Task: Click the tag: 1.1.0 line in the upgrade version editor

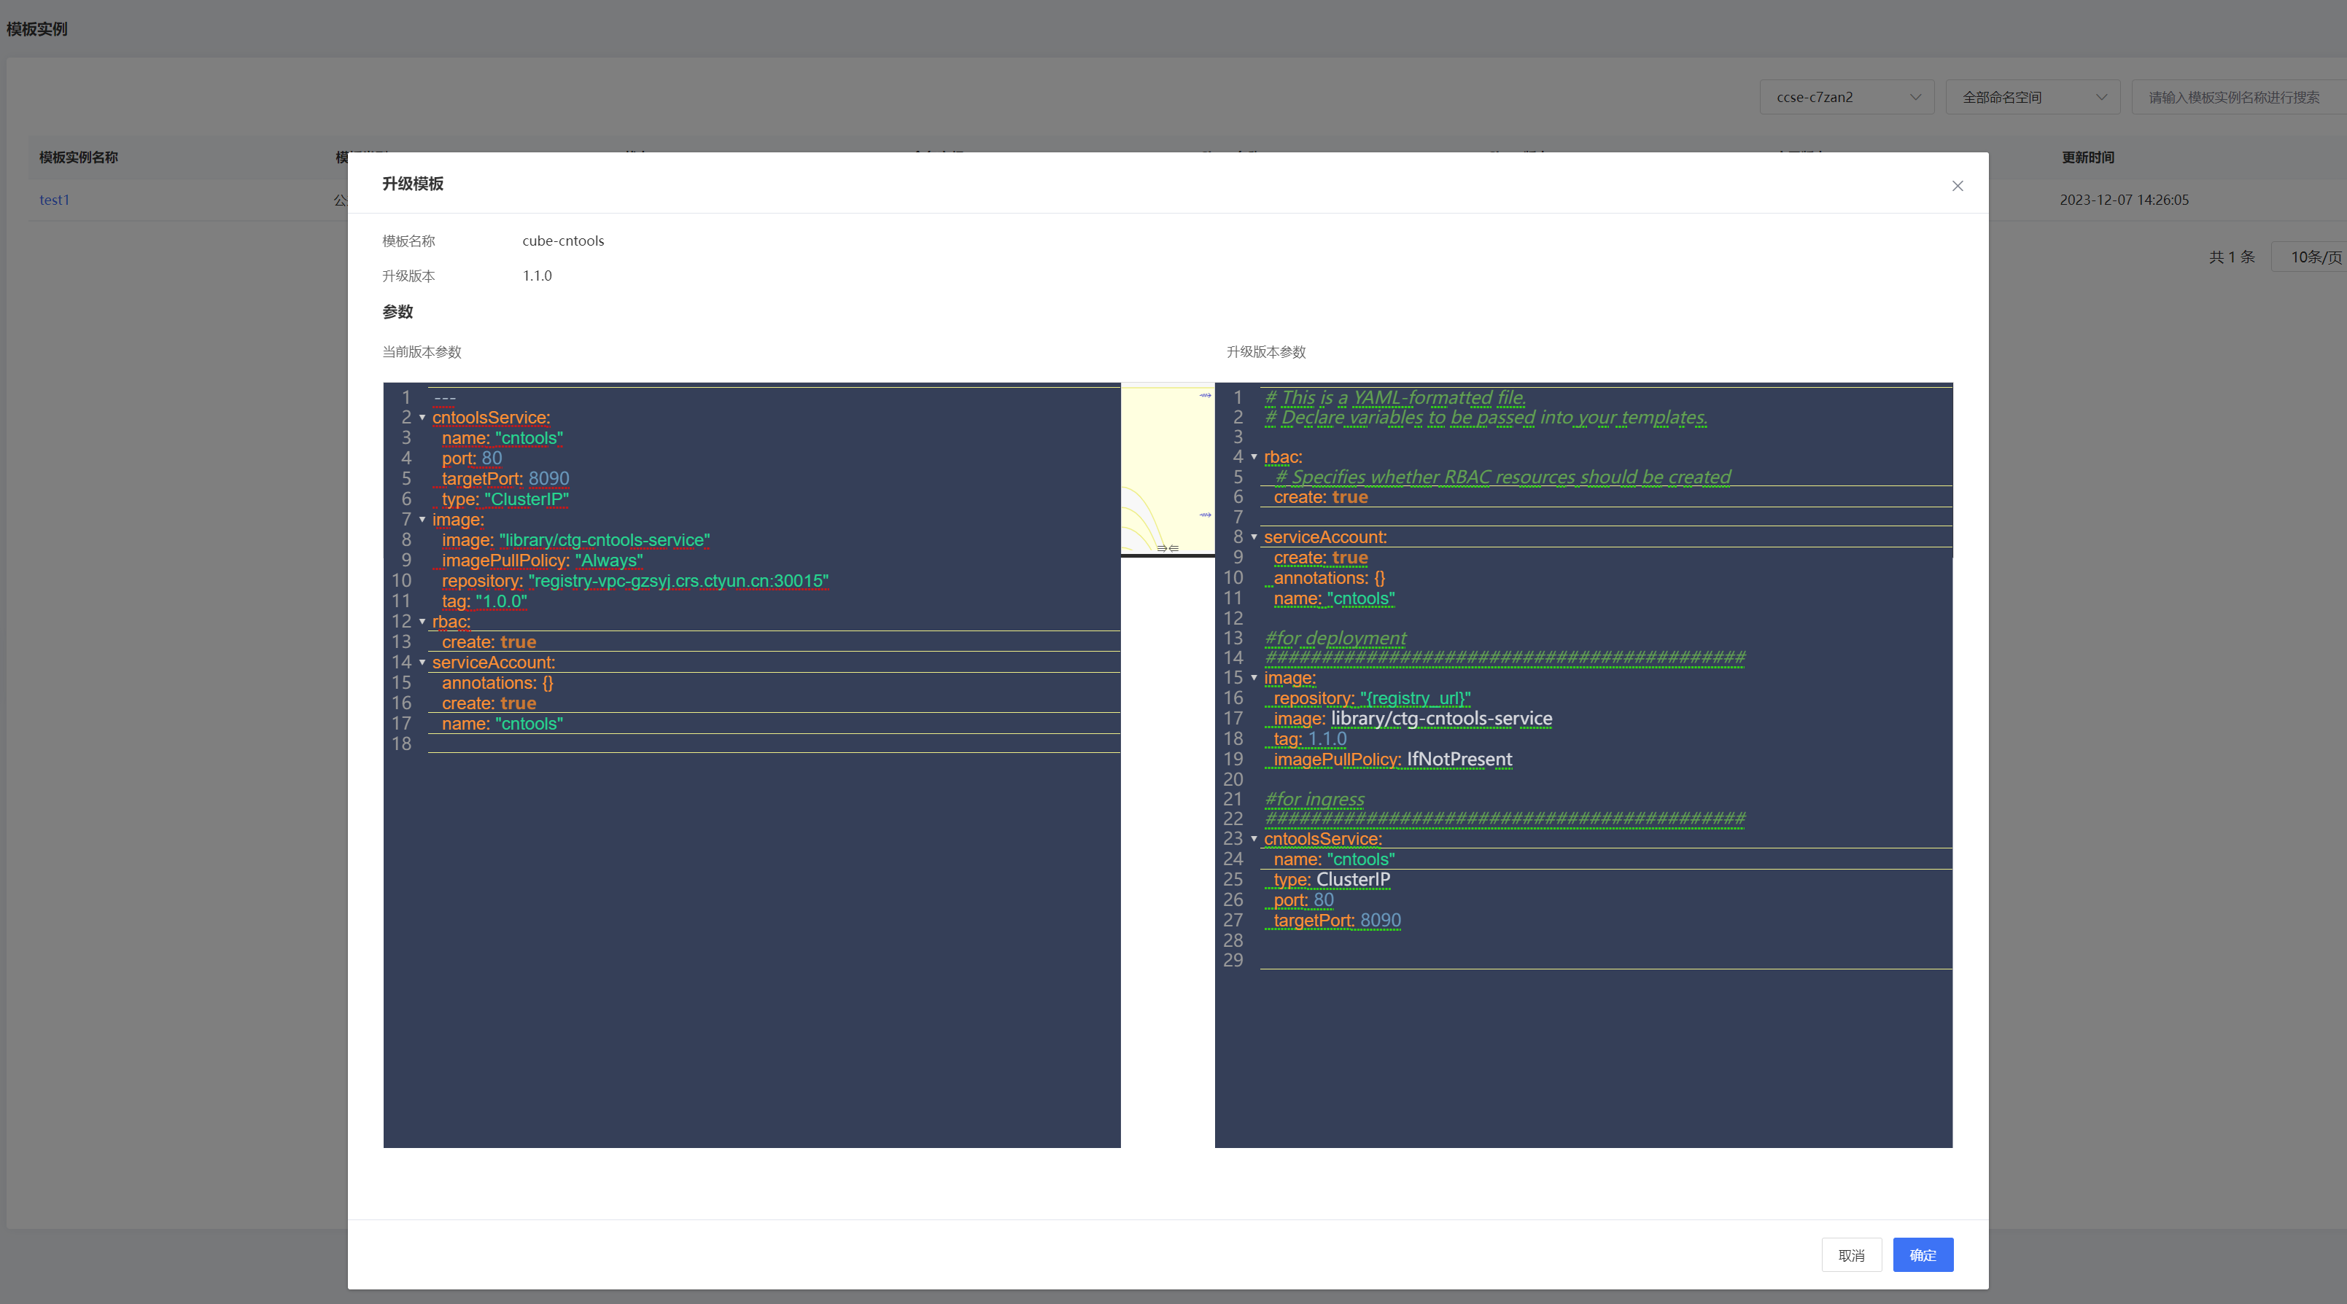Action: click(1310, 738)
